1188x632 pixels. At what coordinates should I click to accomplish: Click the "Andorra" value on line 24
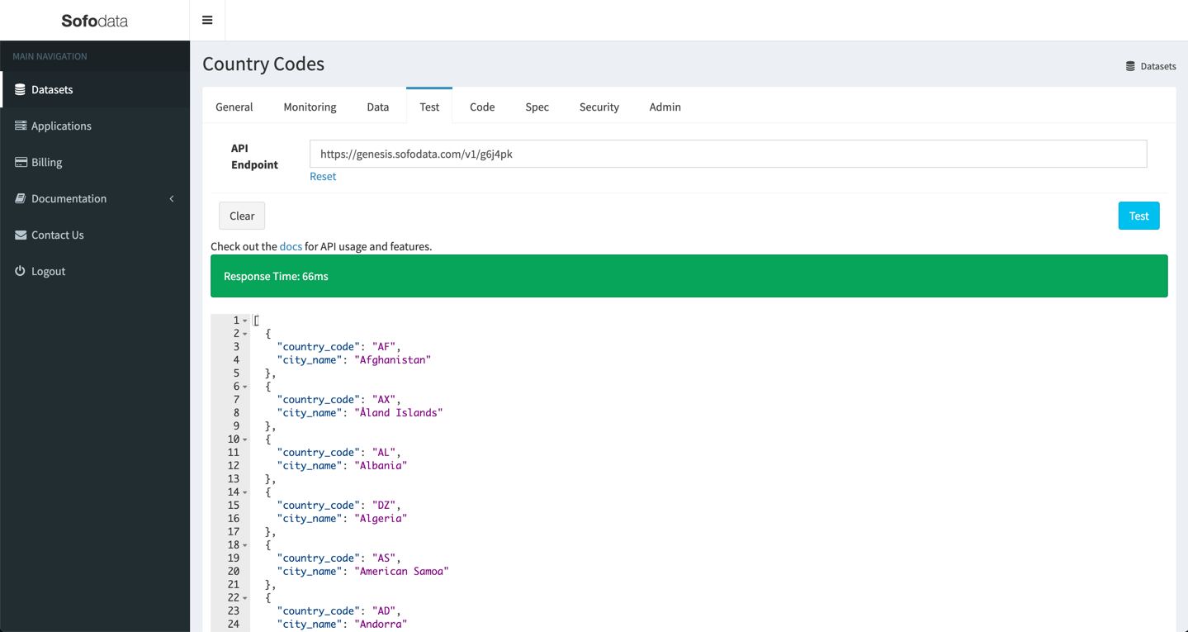[381, 625]
